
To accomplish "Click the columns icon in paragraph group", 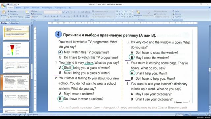I will (x=87, y=16).
